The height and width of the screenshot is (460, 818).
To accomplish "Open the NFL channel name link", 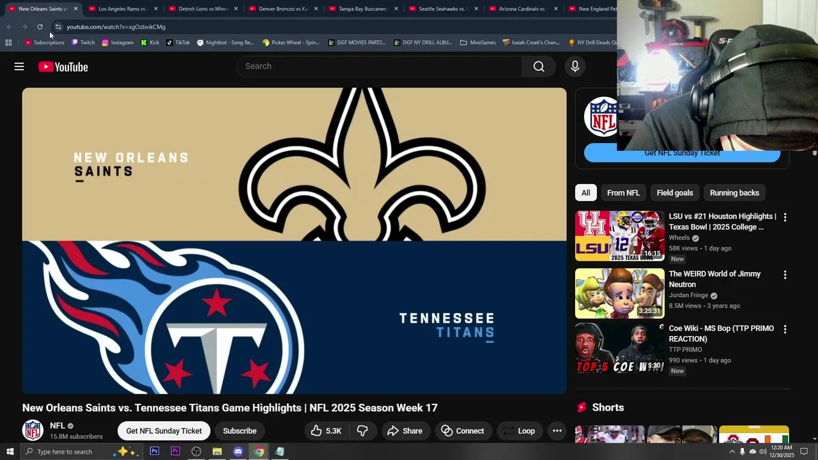I will pyautogui.click(x=58, y=425).
